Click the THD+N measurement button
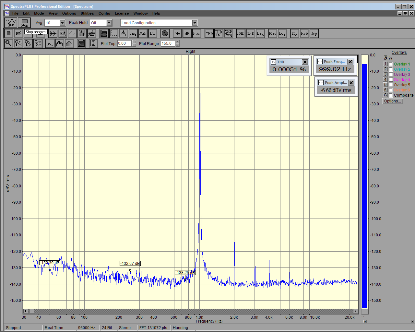The image size is (415, 332). click(219, 33)
